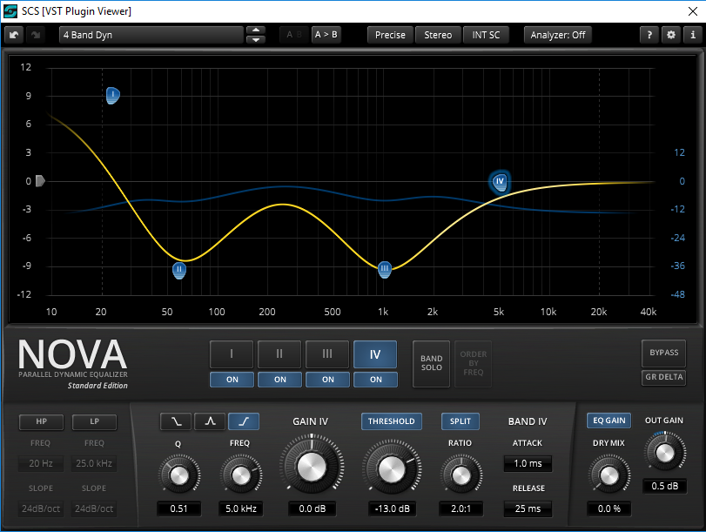Click the threshold value field -13.0 dB
Screen dimensions: 706x532
coord(392,508)
